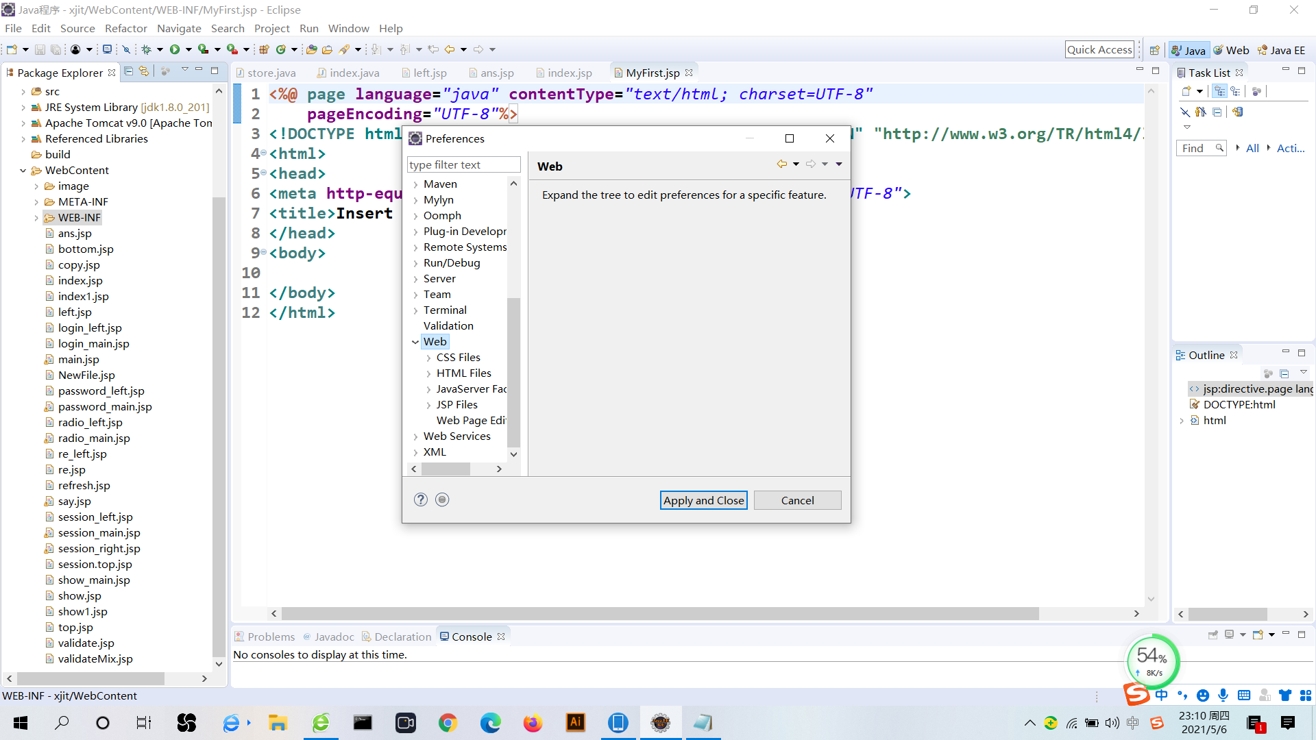Click the Help question mark icon in Preferences
The image size is (1316, 740).
(421, 500)
